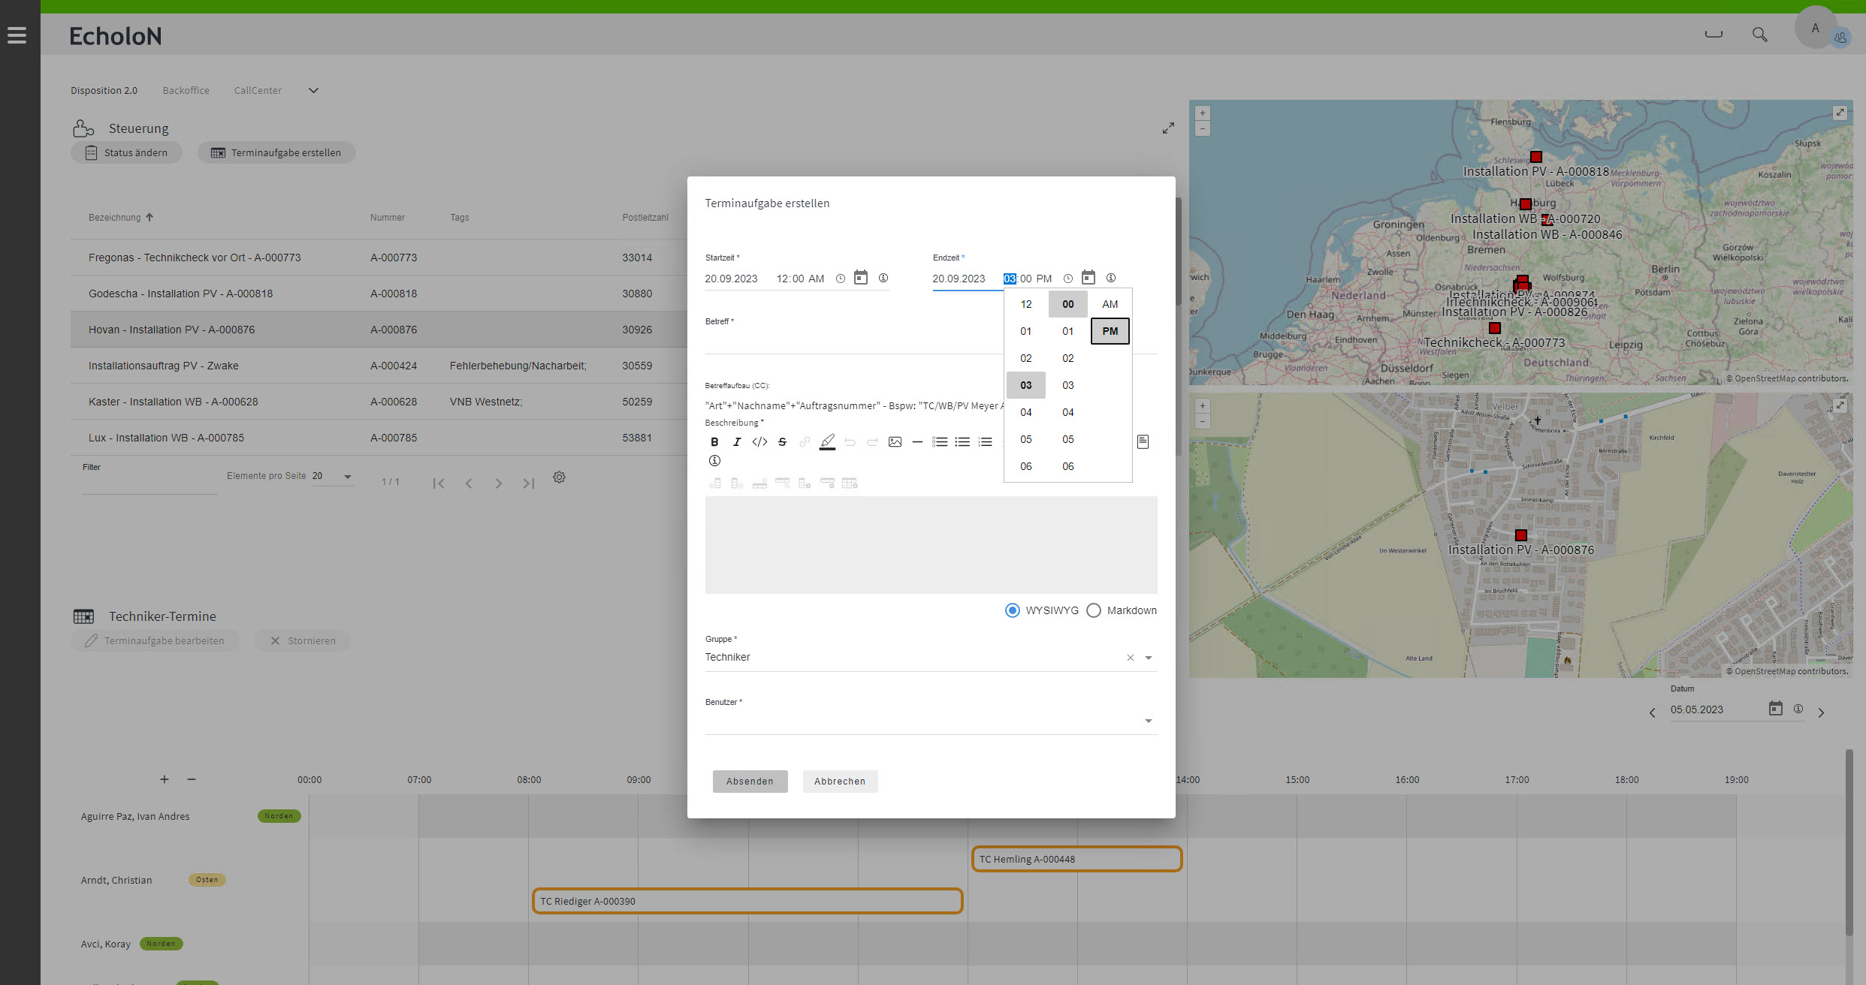This screenshot has height=985, width=1866.
Task: Switch to the Backoffice tab
Action: click(x=186, y=91)
